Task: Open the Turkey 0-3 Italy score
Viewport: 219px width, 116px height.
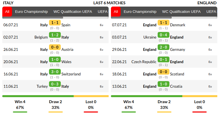Action: [54, 84]
